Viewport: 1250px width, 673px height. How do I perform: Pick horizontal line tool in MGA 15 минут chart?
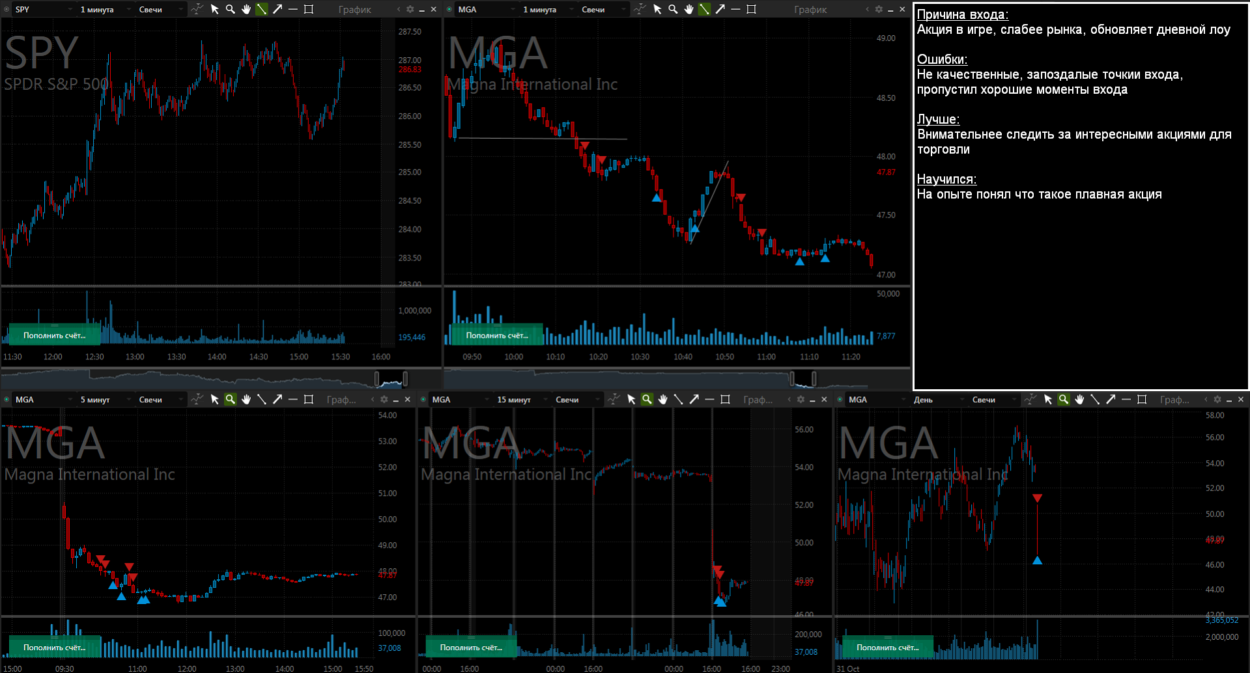coord(709,399)
